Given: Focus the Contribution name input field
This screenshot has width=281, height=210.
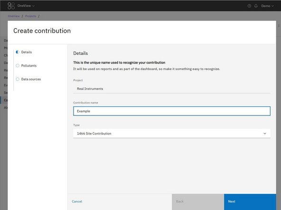Looking at the screenshot, I should coord(172,111).
